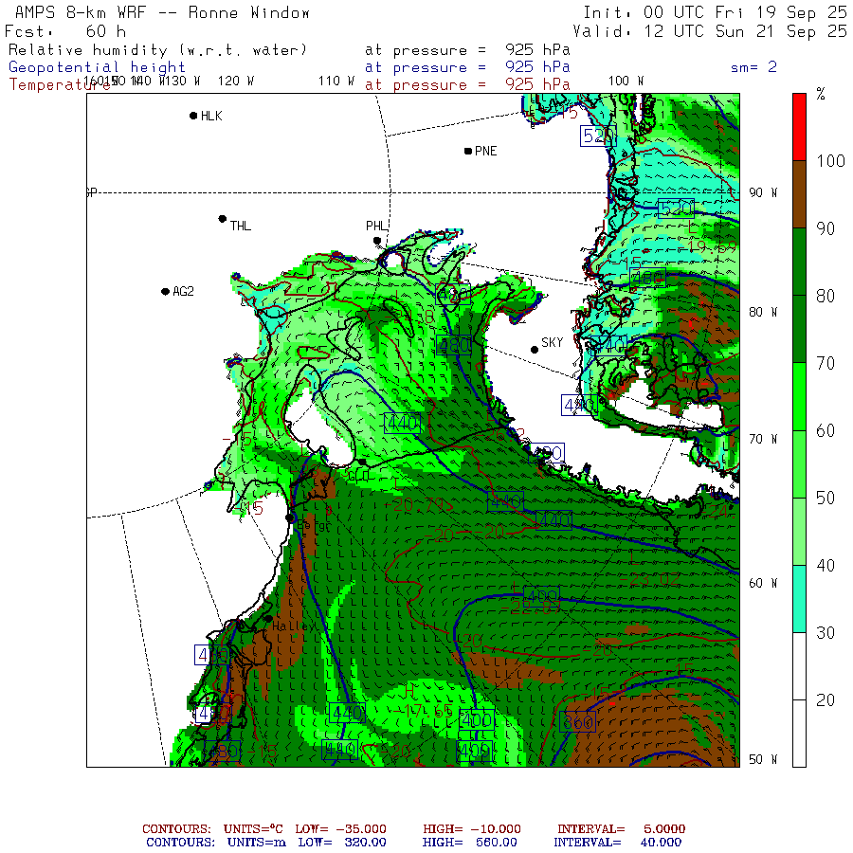853x853 pixels.
Task: Click the red Temperature field label
Action: coord(47,84)
